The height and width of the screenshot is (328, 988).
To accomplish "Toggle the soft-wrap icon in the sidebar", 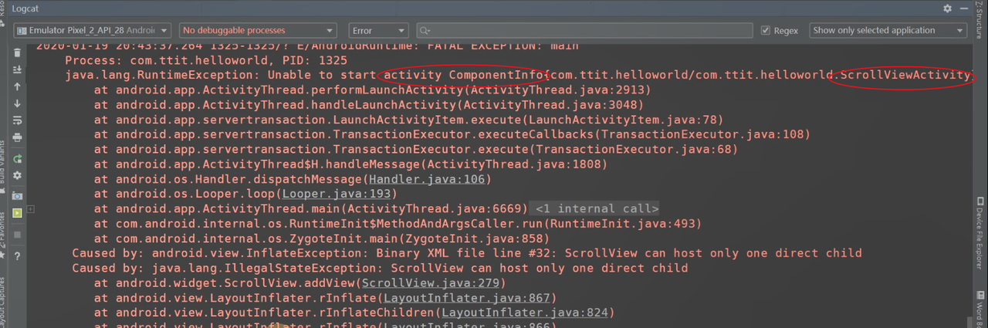I will [x=17, y=120].
